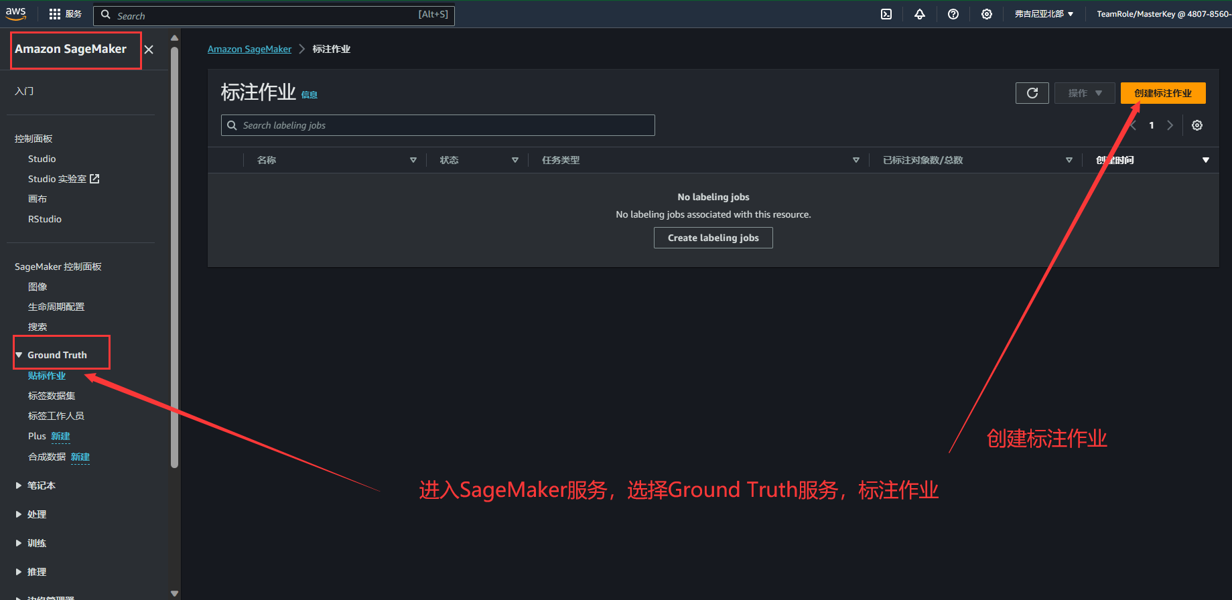
Task: Click the Search labeling jobs field
Action: point(438,125)
